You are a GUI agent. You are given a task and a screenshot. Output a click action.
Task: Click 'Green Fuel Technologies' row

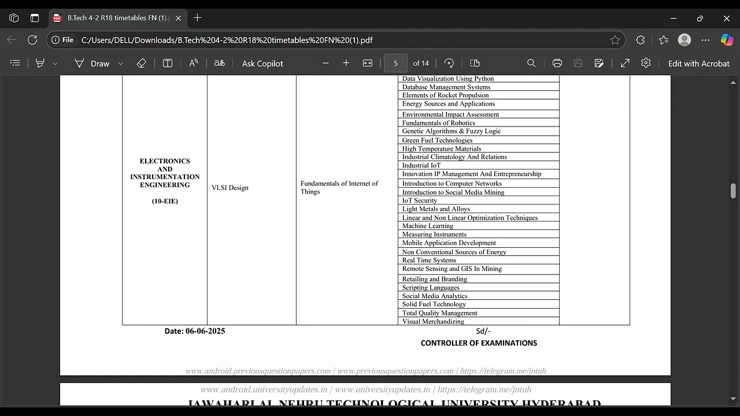point(478,140)
